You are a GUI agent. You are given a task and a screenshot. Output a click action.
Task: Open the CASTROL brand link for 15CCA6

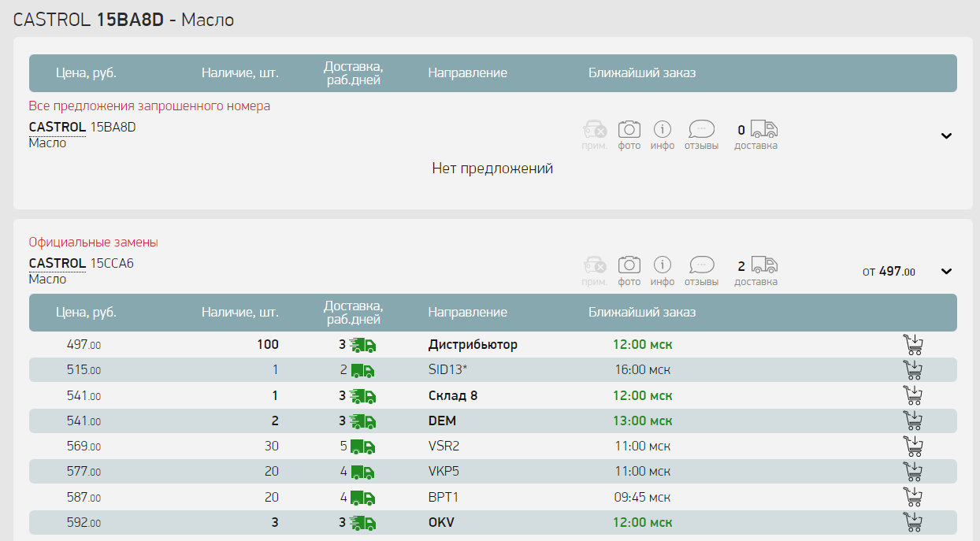point(58,263)
